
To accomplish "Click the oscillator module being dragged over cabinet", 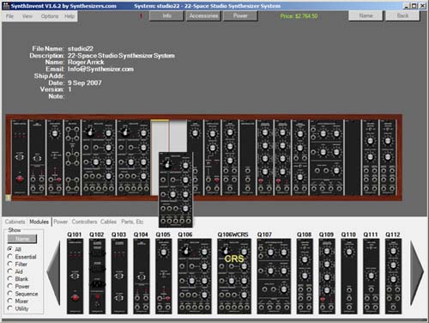I will pyautogui.click(x=176, y=190).
